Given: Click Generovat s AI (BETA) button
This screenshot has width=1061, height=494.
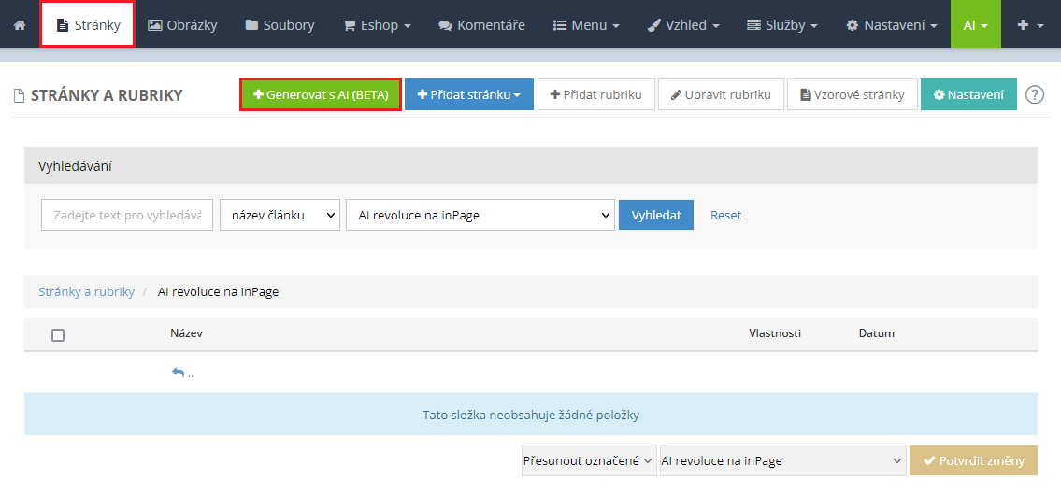Looking at the screenshot, I should tap(321, 94).
